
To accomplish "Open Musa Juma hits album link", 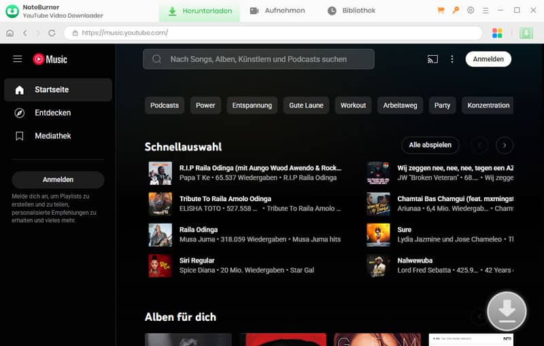I will (x=316, y=239).
